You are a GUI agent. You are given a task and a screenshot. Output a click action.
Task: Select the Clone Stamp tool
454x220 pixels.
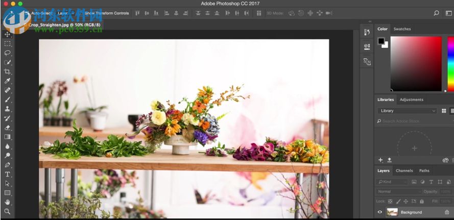[x=7, y=109]
